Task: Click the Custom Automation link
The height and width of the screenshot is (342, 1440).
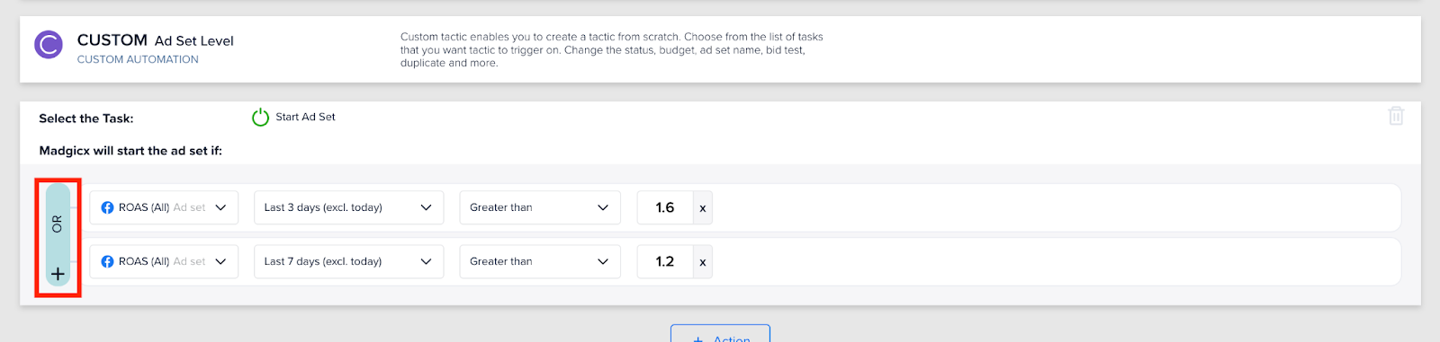Action: (138, 59)
